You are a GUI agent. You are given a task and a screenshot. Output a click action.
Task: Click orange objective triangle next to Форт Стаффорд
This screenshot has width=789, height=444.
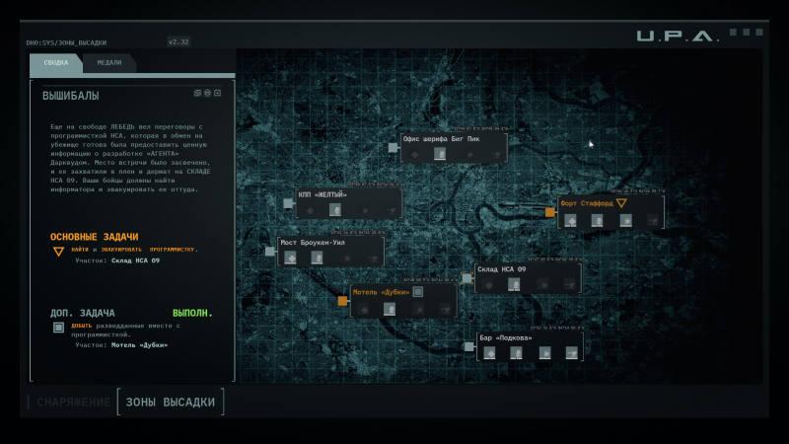point(621,203)
